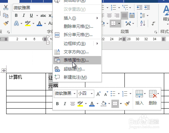Viewport: 169px width, 133px height.
Task: Click Borders icon in mini toolbar
Action: [115, 104]
